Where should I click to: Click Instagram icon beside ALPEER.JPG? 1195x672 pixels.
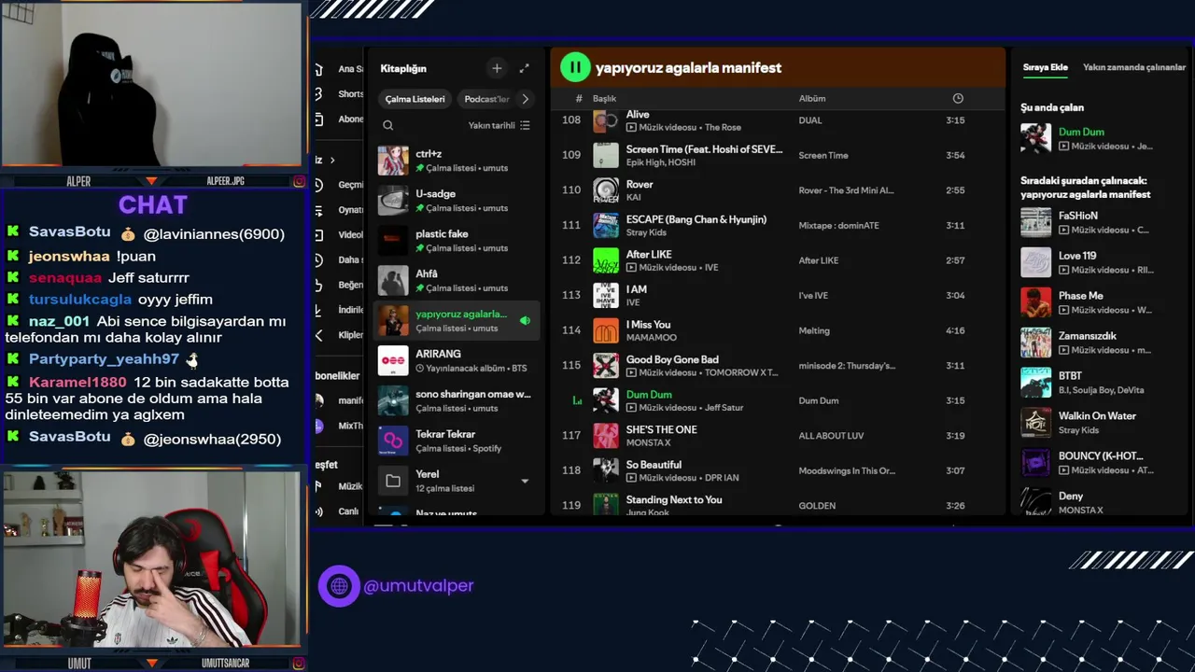(299, 181)
